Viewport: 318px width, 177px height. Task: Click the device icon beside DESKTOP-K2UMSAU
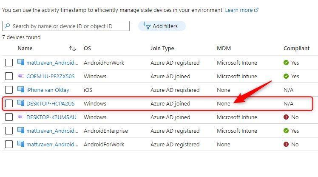coord(21,117)
